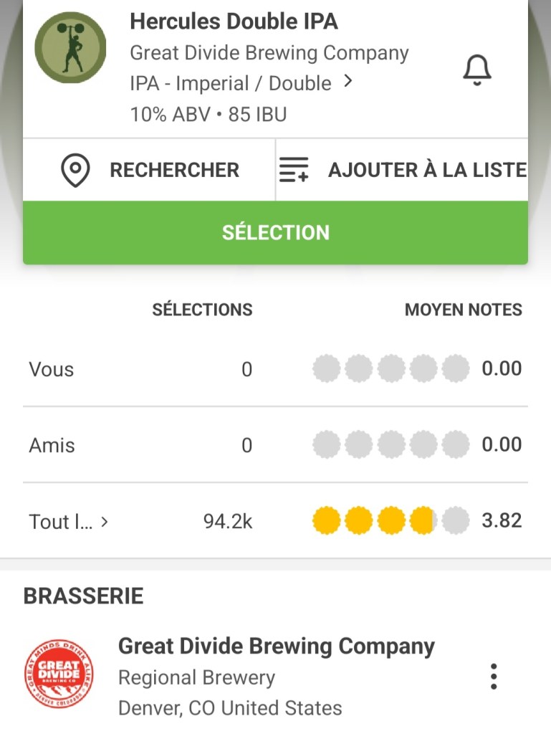Expand the IPA - Imperial / Double style chevron
This screenshot has height=734, width=551.
click(x=348, y=82)
